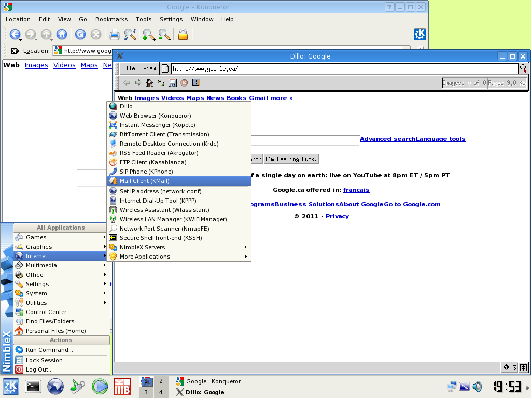Open the Bookmarks menu in Konqueror

pos(111,19)
